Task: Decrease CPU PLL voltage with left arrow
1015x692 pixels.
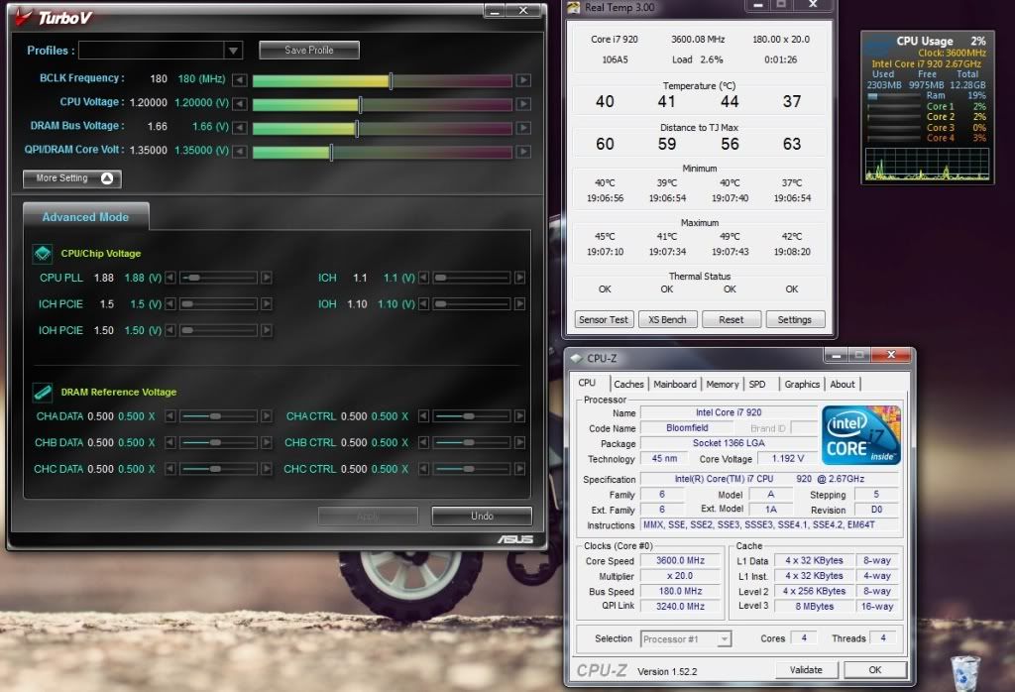Action: (x=170, y=278)
